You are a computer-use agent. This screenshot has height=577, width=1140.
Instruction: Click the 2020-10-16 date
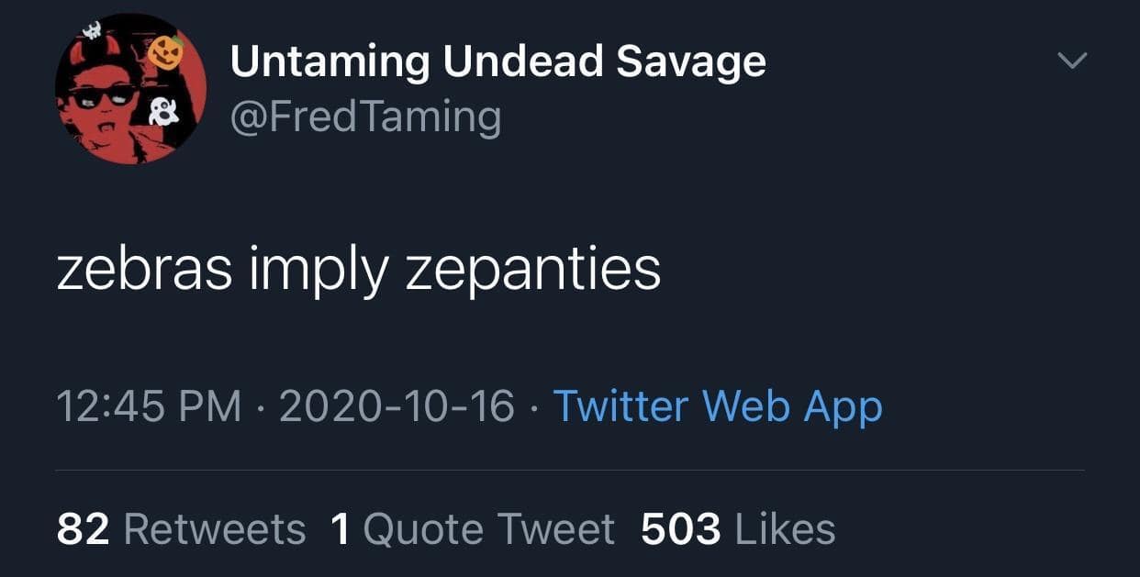397,406
